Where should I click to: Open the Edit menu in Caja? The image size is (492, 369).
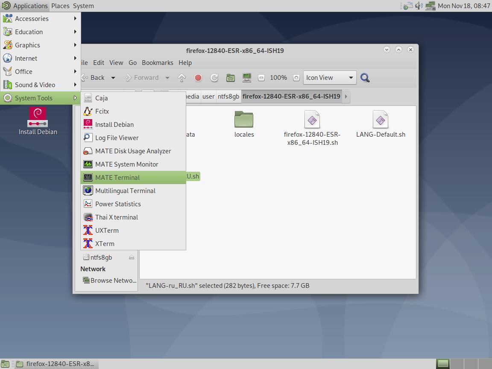tap(99, 62)
